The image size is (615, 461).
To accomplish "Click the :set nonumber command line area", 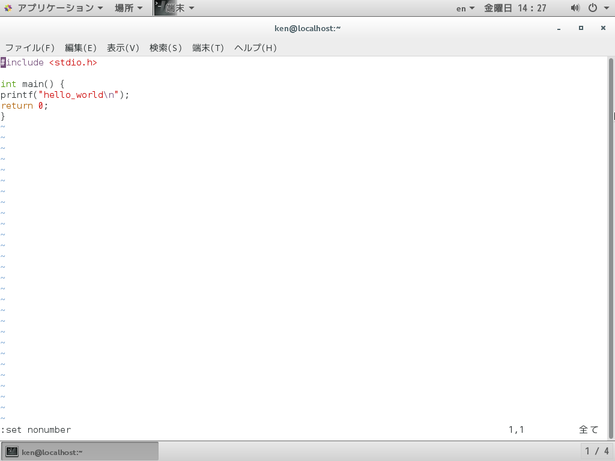I will (x=36, y=429).
